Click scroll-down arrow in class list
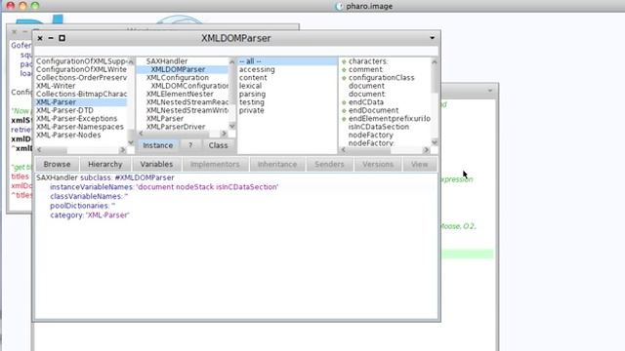This screenshot has height=351, width=625. [x=232, y=126]
